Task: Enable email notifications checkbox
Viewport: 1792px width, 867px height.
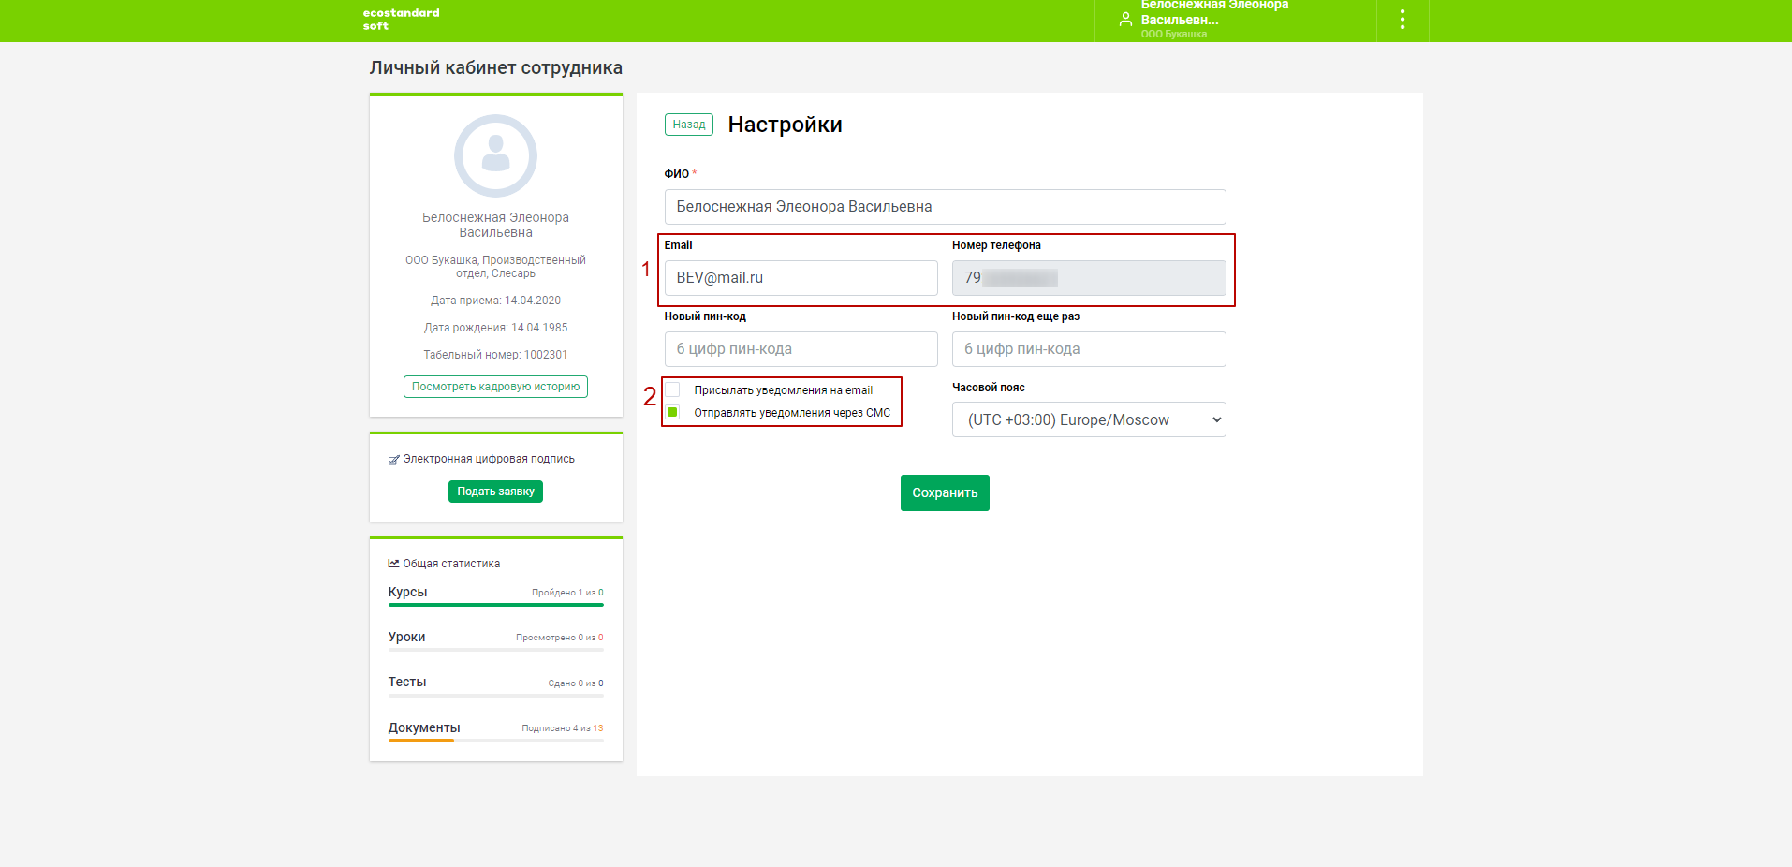Action: [x=672, y=389]
